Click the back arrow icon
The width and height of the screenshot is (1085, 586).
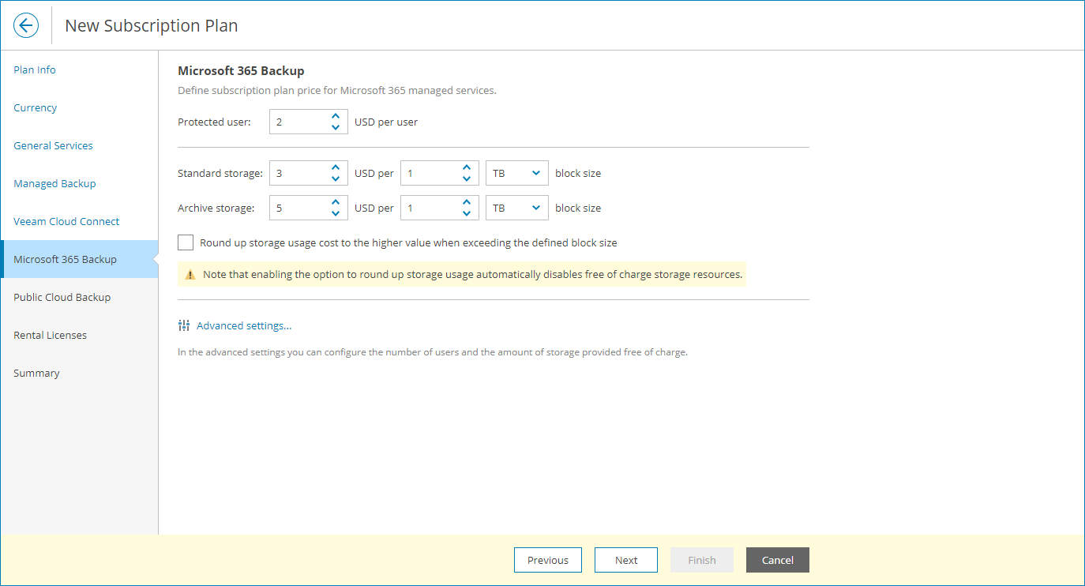click(x=26, y=25)
